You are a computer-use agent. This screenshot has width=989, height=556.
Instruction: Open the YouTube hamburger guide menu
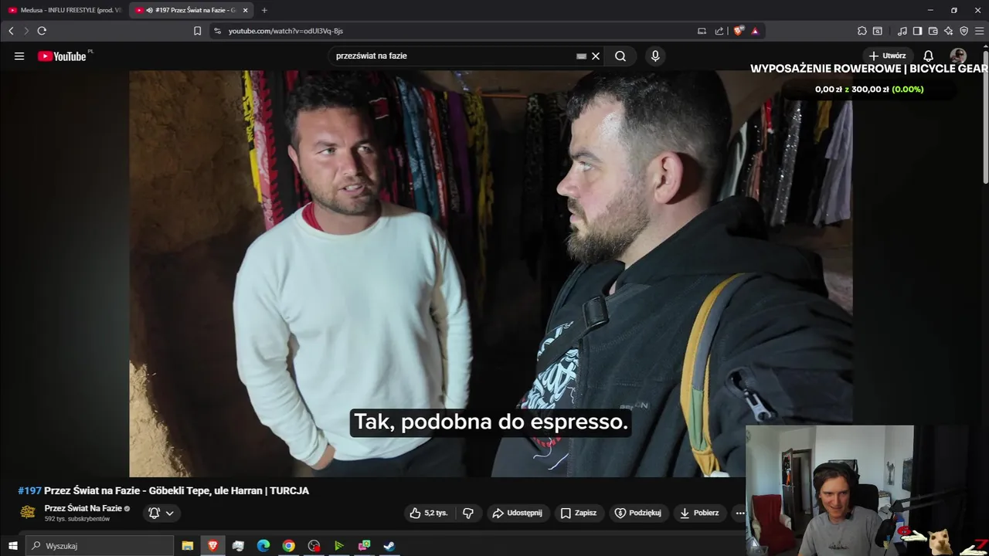click(x=19, y=56)
